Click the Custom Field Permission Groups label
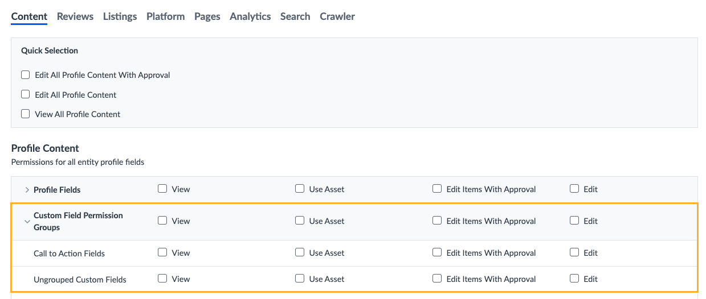The width and height of the screenshot is (706, 299). (x=78, y=222)
